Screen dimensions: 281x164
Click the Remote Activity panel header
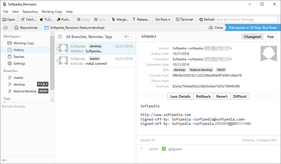[x=13, y=106]
